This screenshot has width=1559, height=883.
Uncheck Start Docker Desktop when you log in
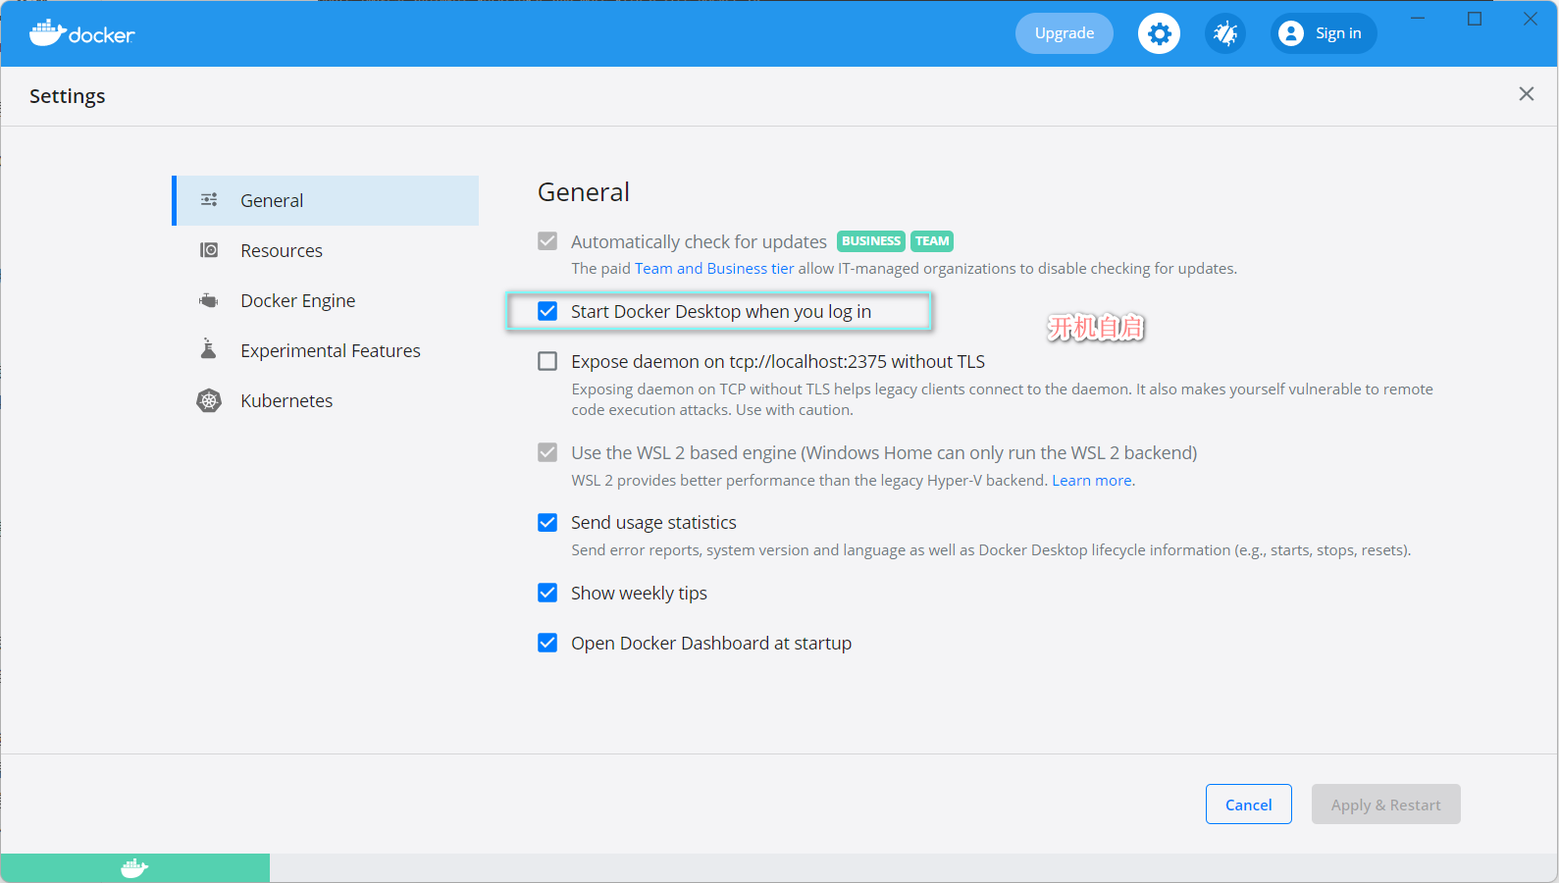547,311
